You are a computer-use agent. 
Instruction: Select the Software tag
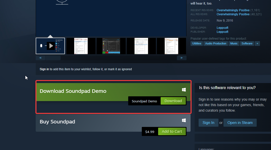pos(247,43)
